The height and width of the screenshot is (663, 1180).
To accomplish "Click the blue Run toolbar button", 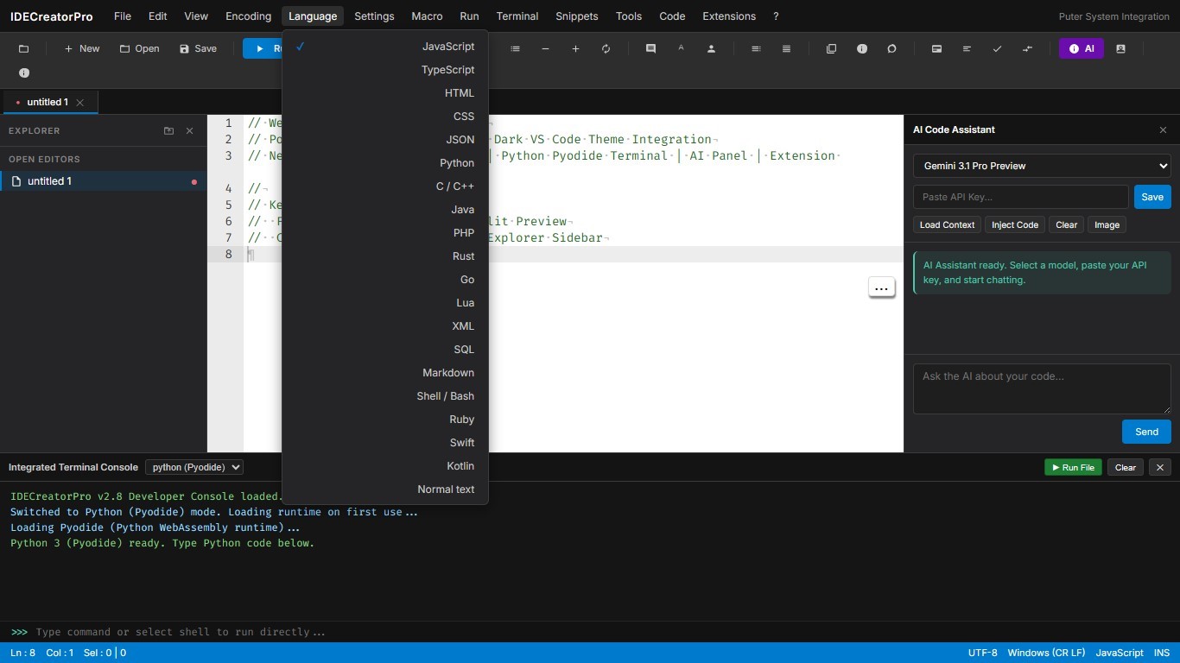I will click(263, 49).
